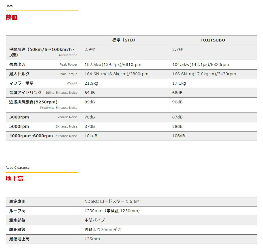Viewport: 263px width, 248px height.
Task: Click the 1230mm roof height value
Action: [x=112, y=211]
